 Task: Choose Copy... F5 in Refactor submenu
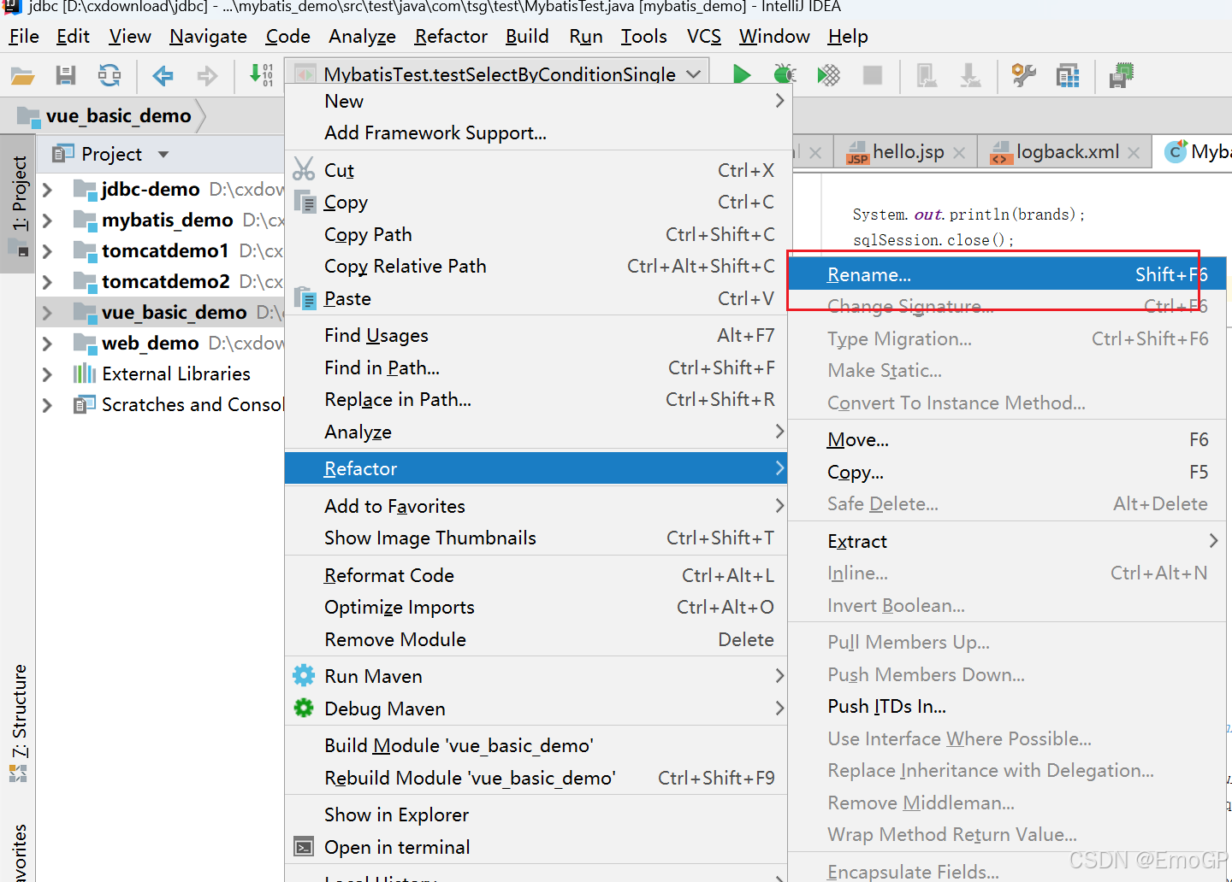point(1007,472)
